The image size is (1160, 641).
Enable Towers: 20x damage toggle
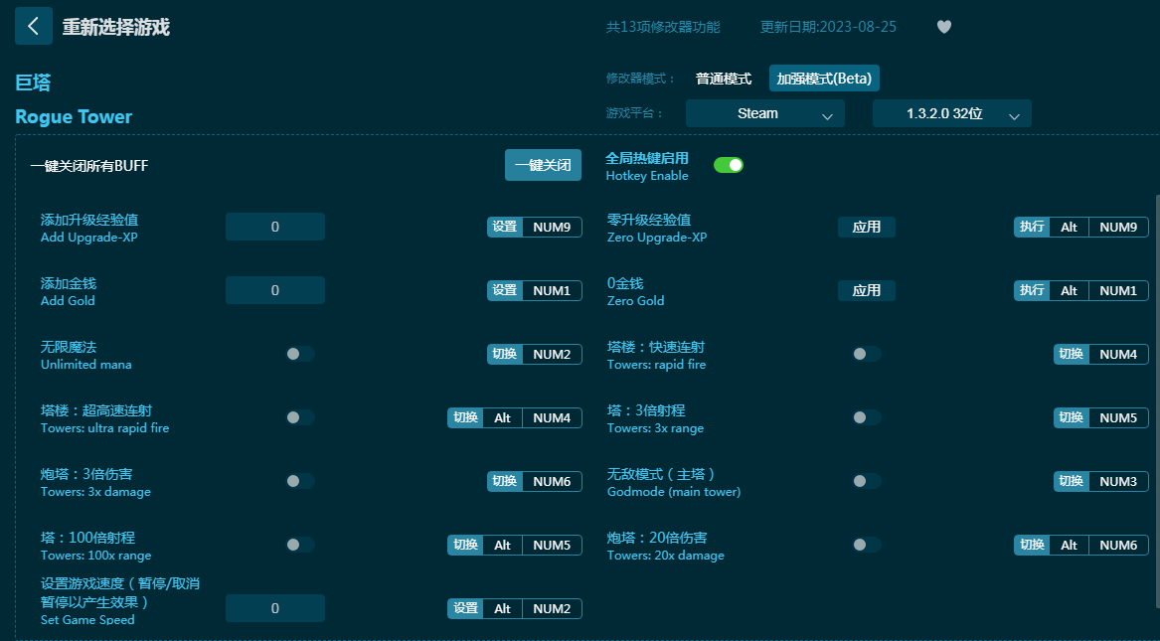coord(866,545)
